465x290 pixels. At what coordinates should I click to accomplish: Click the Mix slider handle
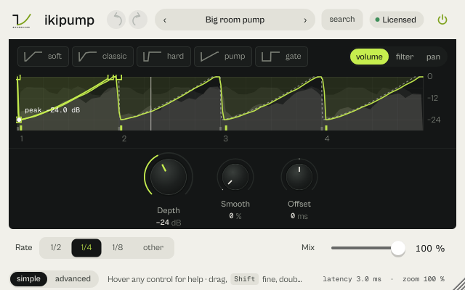point(398,248)
